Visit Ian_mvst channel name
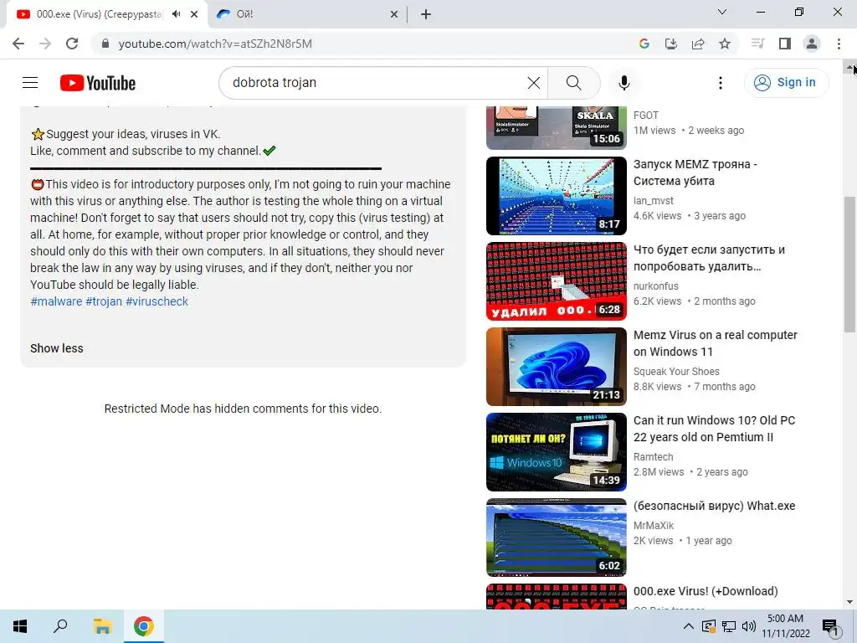857x643 pixels. [653, 201]
